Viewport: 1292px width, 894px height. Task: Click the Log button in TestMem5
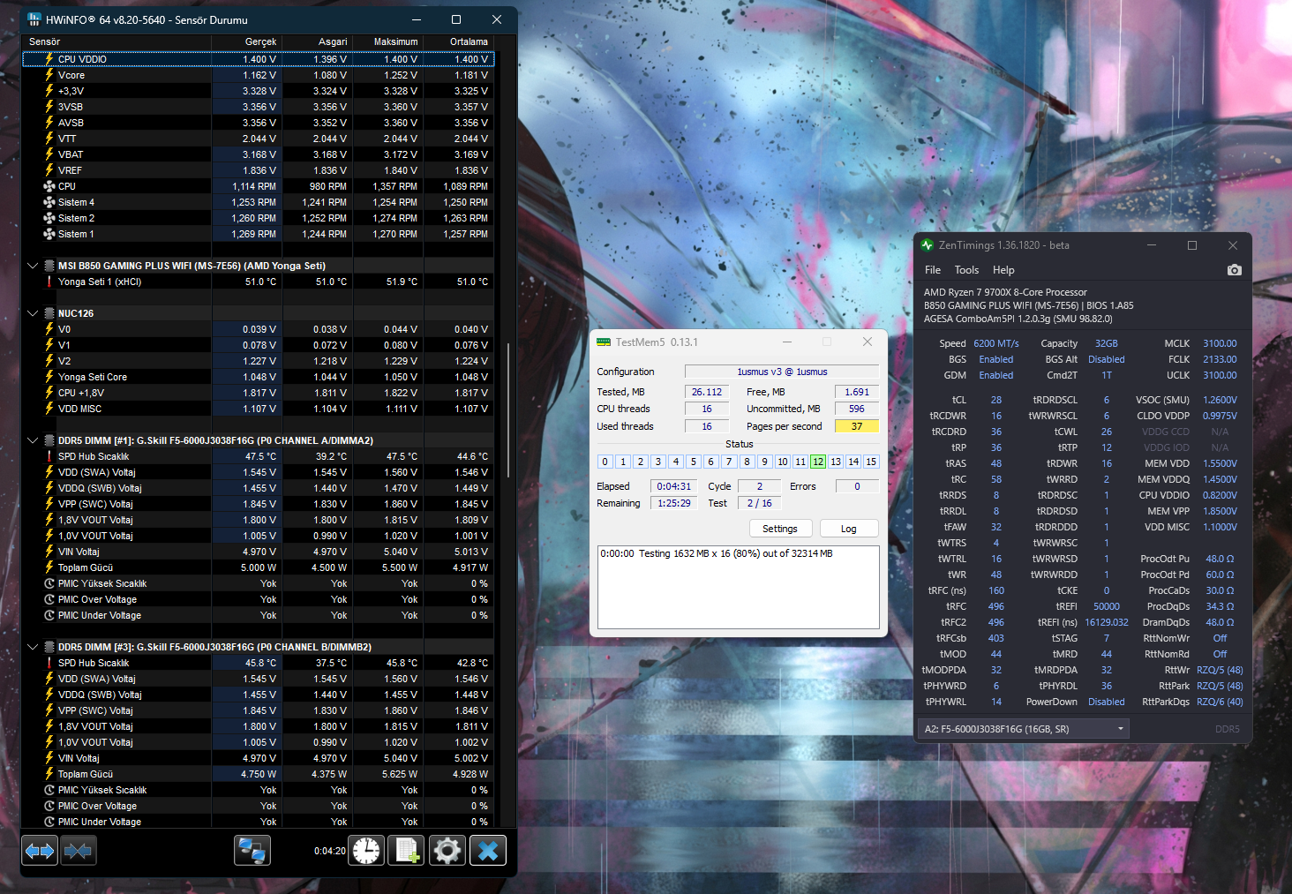849,529
